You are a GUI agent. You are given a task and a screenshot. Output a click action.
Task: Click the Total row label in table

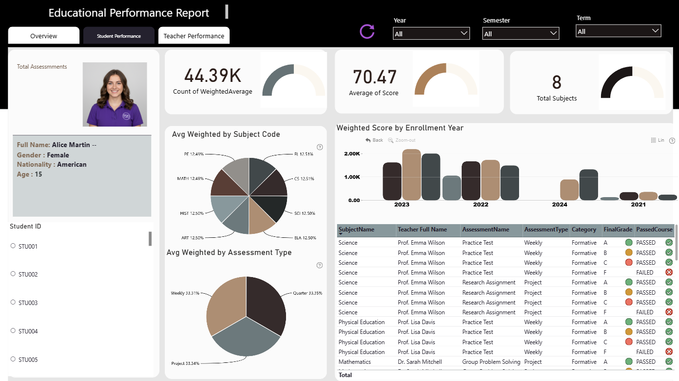[345, 375]
